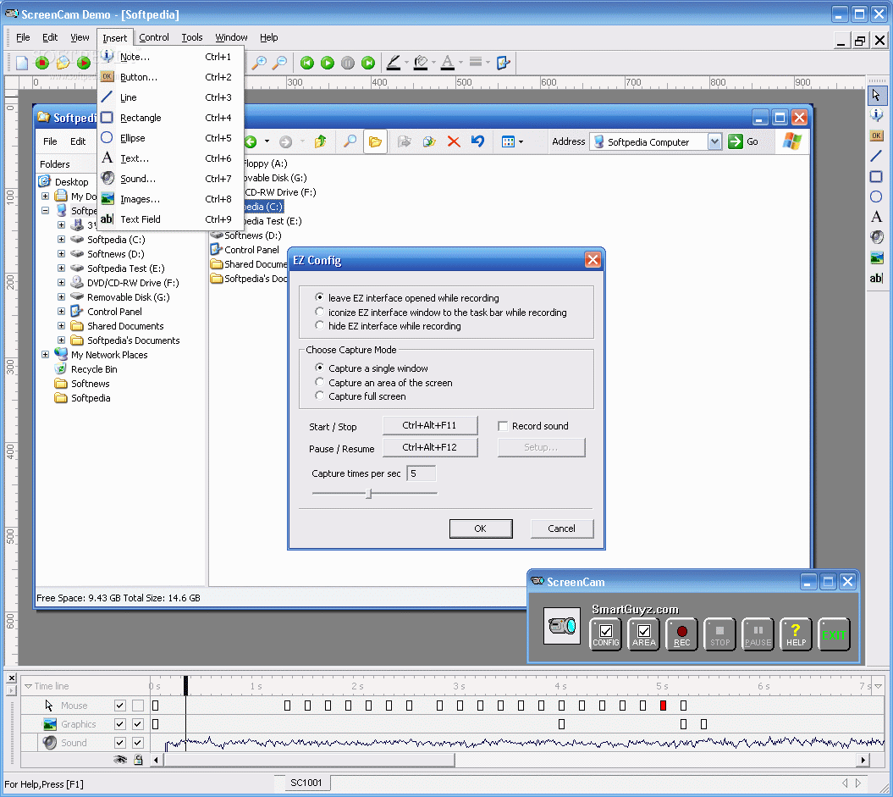Select the OK Button tool in right palette
This screenshot has width=893, height=797.
coord(876,136)
